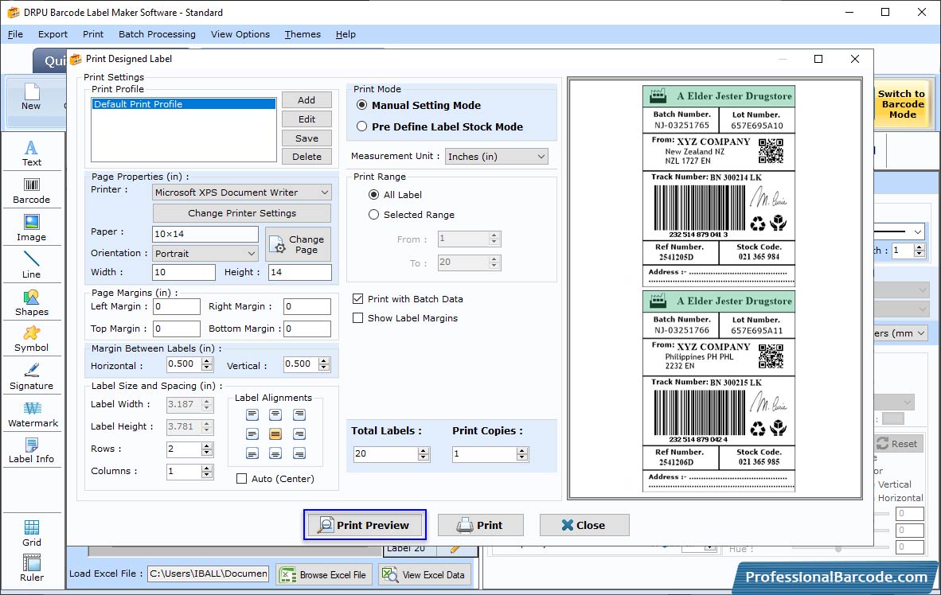Click the Left Margin input field
Viewport: 941px width, 595px height.
click(177, 306)
